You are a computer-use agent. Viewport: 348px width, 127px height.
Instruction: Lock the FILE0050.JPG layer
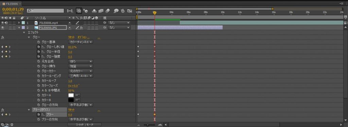[14, 27]
